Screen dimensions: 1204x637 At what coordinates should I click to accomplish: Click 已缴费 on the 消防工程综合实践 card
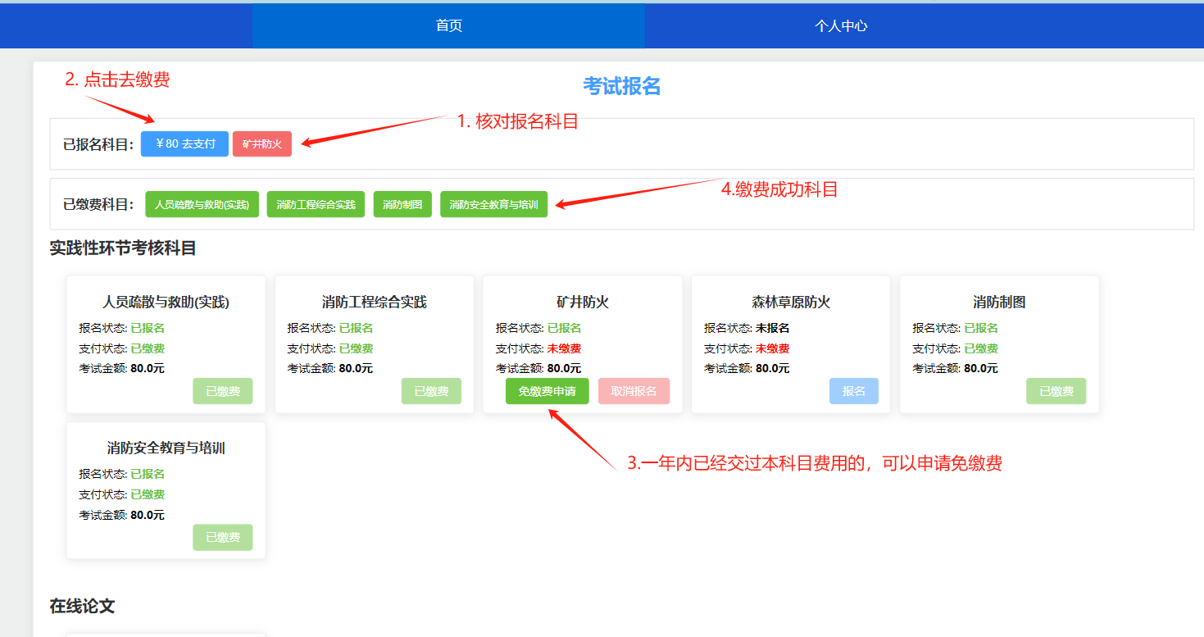[x=431, y=391]
